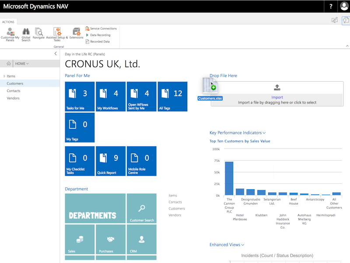This screenshot has height=263, width=350.
Task: Open the Tasks for Me tile
Action: (80, 96)
